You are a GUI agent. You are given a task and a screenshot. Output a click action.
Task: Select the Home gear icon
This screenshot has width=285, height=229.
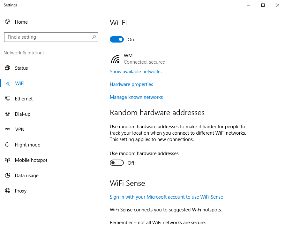click(x=8, y=22)
